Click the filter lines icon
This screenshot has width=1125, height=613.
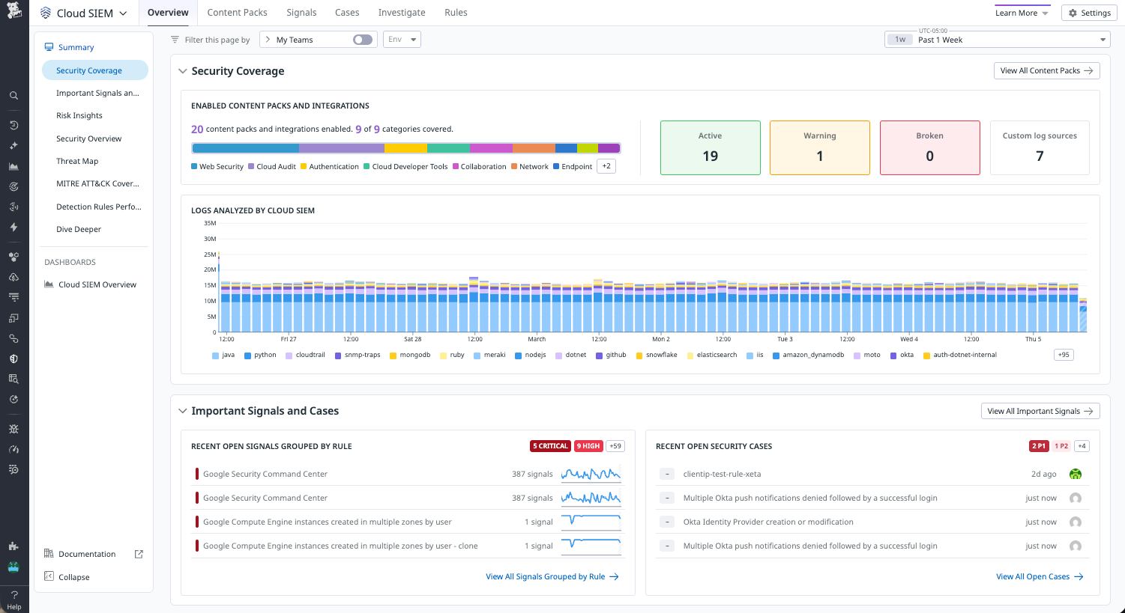pyautogui.click(x=175, y=40)
